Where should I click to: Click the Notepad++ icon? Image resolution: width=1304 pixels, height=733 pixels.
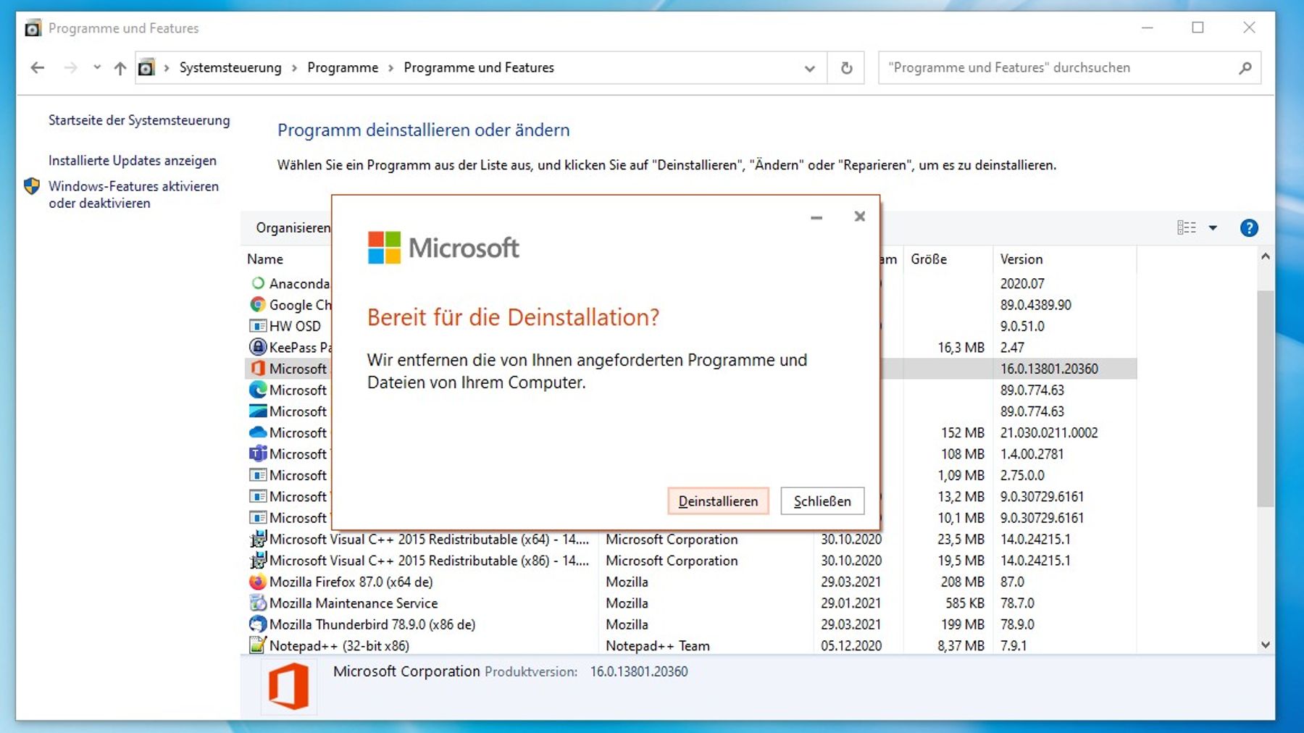click(258, 645)
